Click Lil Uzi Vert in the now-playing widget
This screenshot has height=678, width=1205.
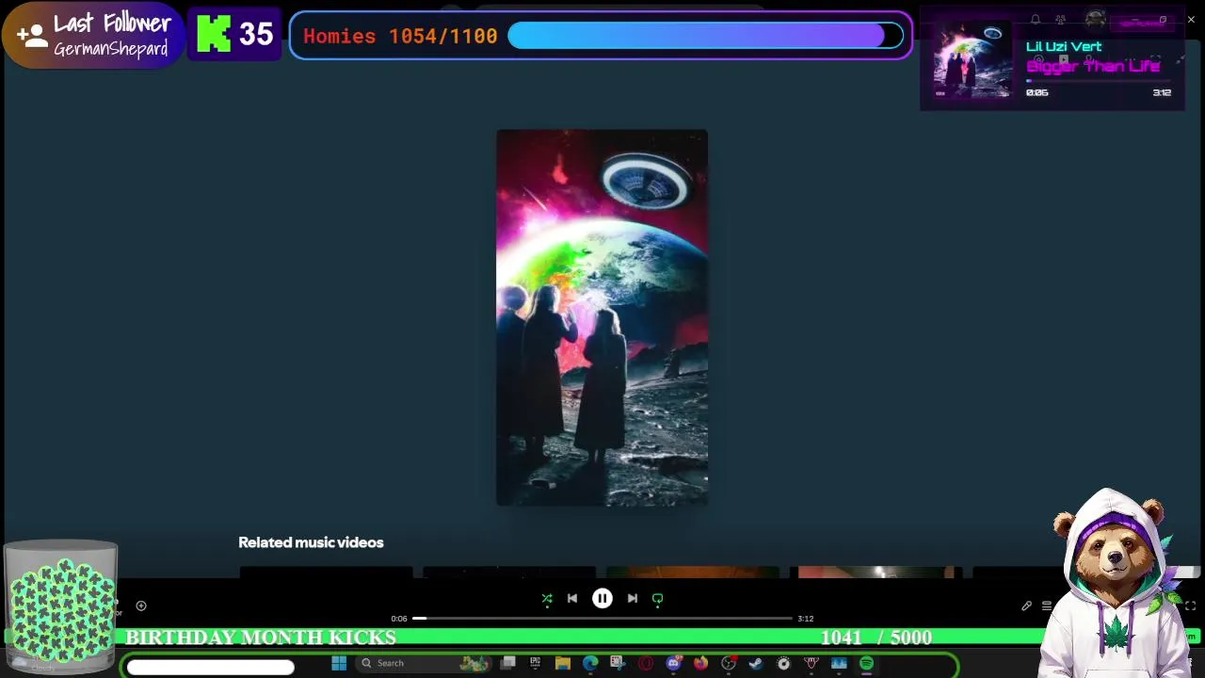point(1064,46)
